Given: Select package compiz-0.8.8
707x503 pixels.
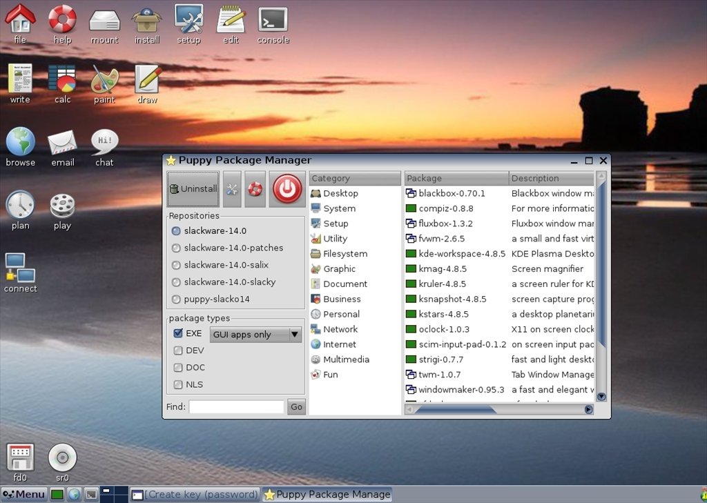Looking at the screenshot, I should pos(500,208).
